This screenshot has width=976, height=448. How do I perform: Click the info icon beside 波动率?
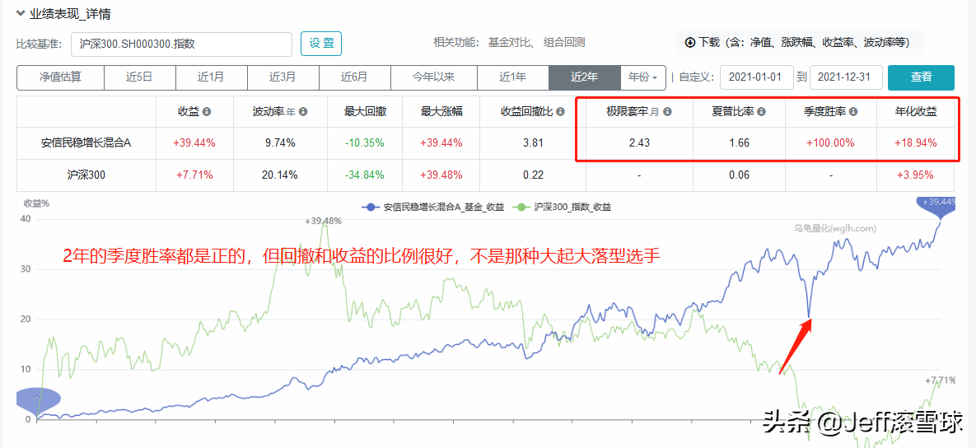click(303, 112)
